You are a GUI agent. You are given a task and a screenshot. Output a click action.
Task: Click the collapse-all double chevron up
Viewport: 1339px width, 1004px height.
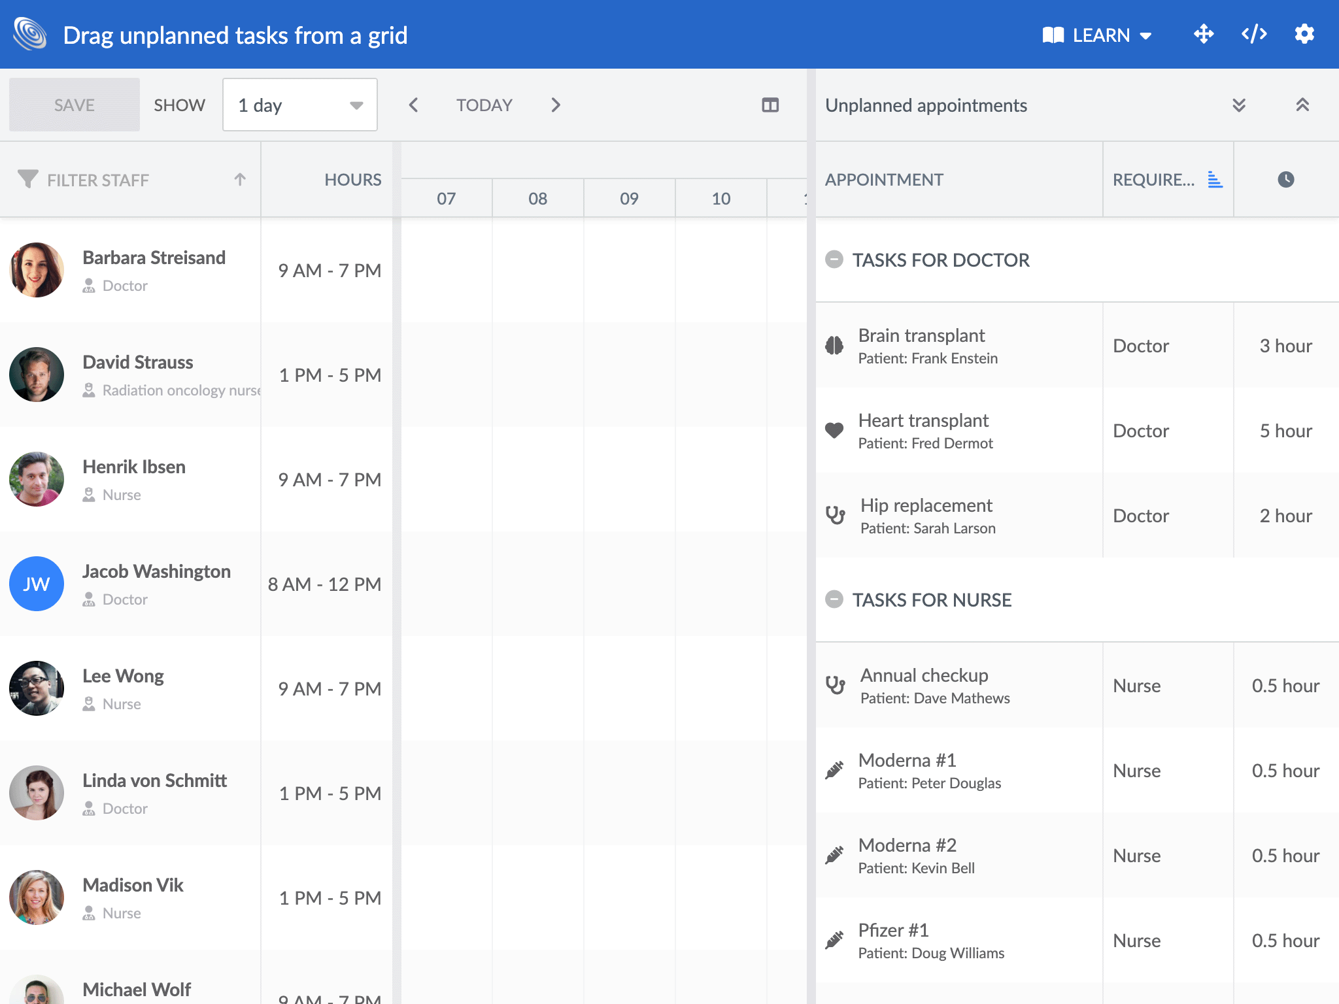[x=1304, y=105]
